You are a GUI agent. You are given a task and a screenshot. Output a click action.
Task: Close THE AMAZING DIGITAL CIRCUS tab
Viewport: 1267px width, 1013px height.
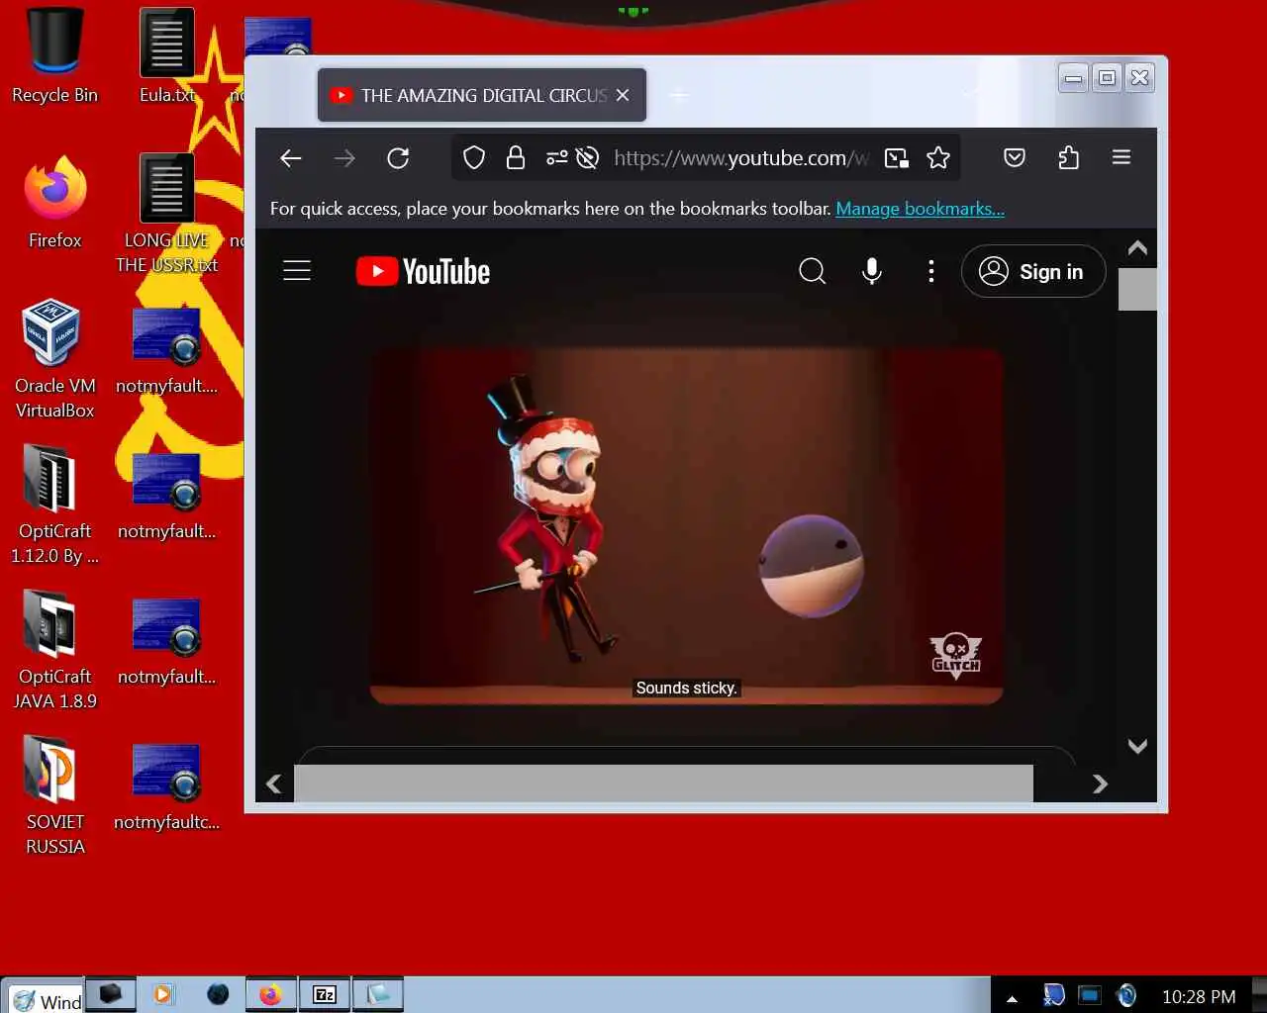(623, 95)
